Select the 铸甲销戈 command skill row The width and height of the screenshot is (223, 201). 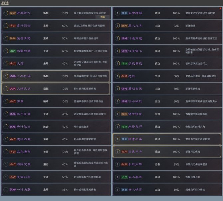[x=166, y=114]
